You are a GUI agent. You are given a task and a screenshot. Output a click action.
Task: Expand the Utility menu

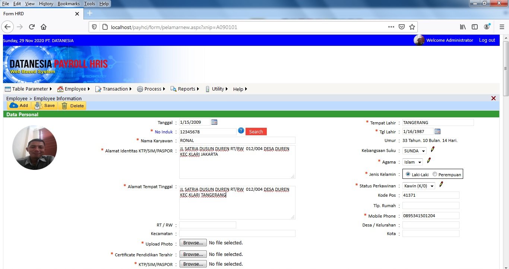coord(216,89)
